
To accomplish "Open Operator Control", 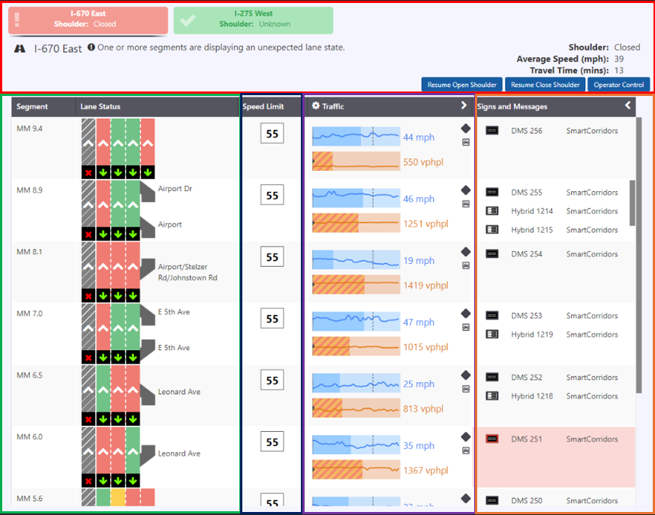I will coord(619,85).
